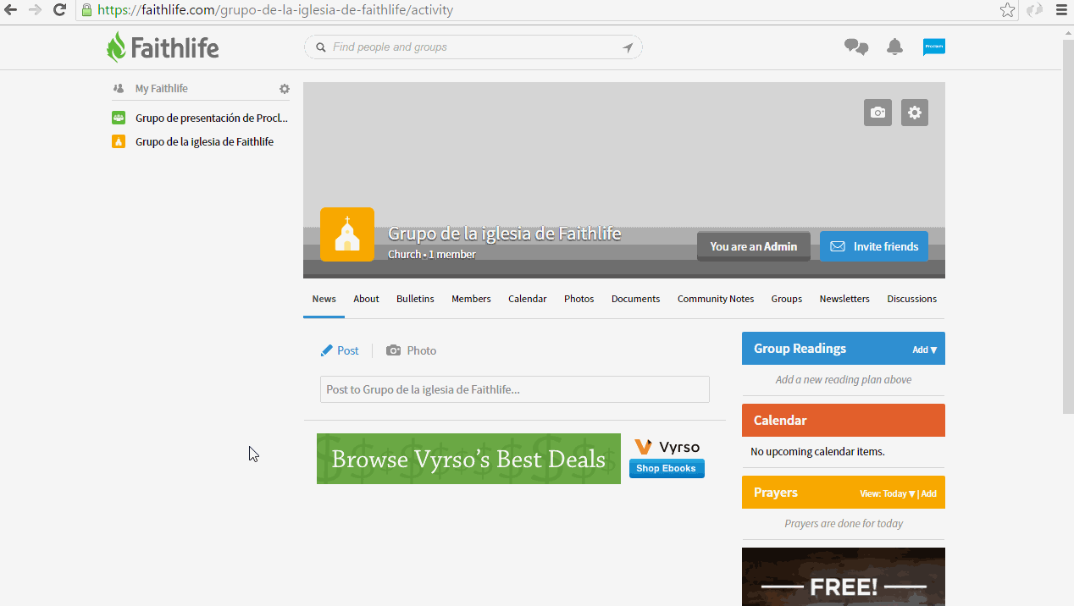
Task: Click the orange church group avatar
Action: coord(347,234)
